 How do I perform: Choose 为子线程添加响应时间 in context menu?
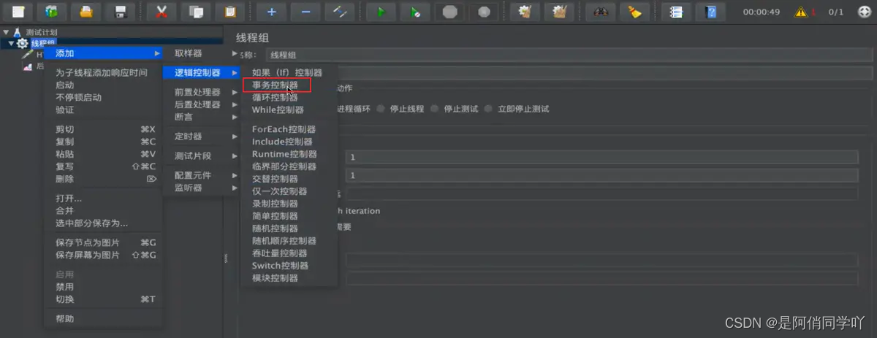104,73
